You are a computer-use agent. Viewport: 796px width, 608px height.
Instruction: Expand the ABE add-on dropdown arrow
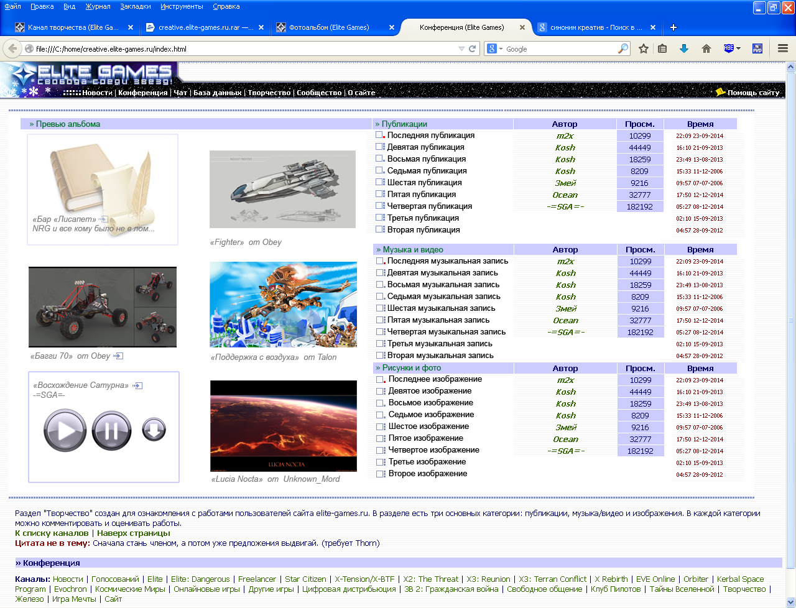[x=738, y=48]
